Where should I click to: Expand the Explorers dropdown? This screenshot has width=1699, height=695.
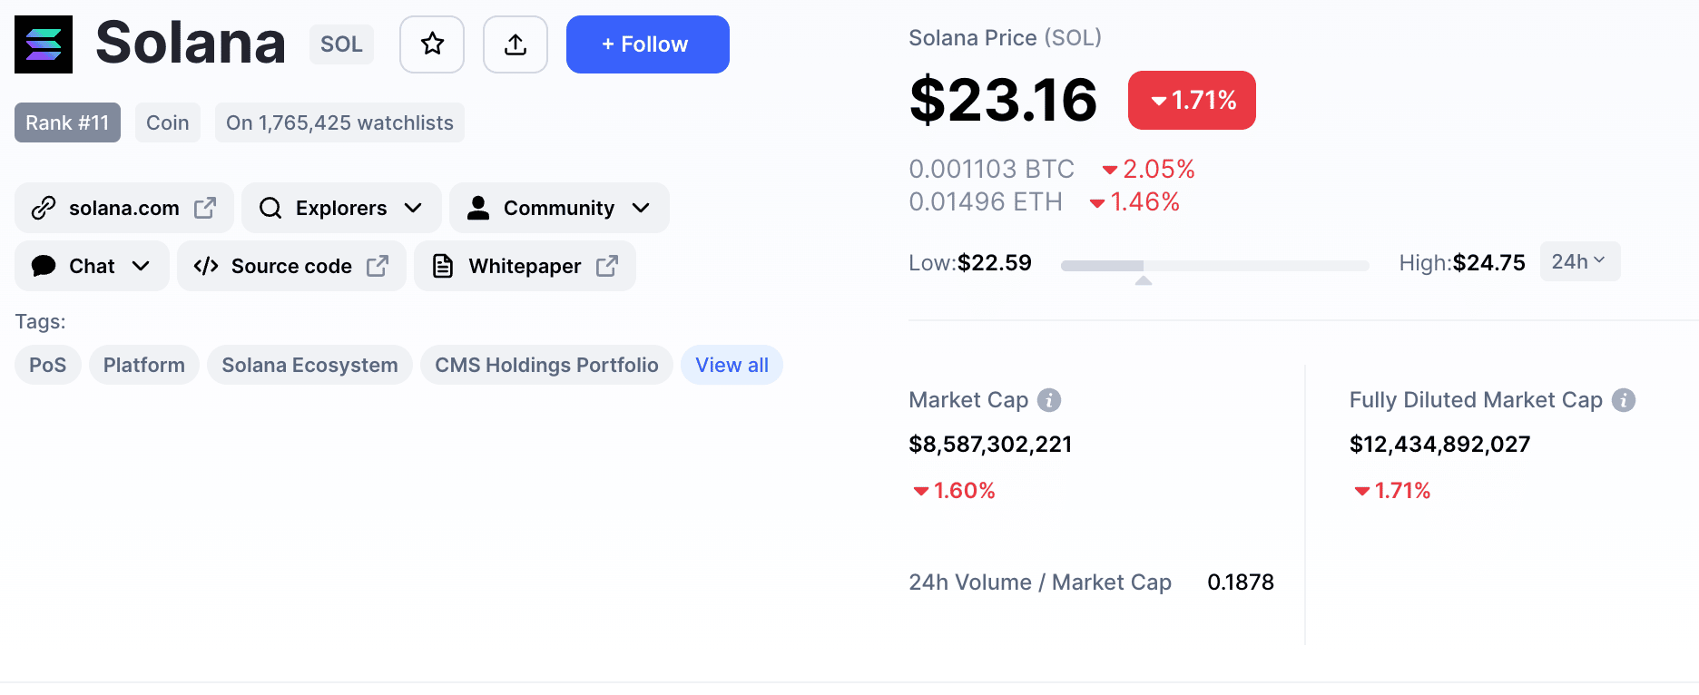click(341, 208)
